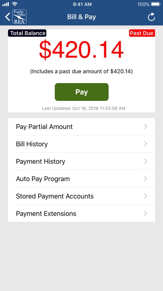Screen dimensions: 163x291
Task: Refresh the bill with the reload icon
Action: (151, 17)
